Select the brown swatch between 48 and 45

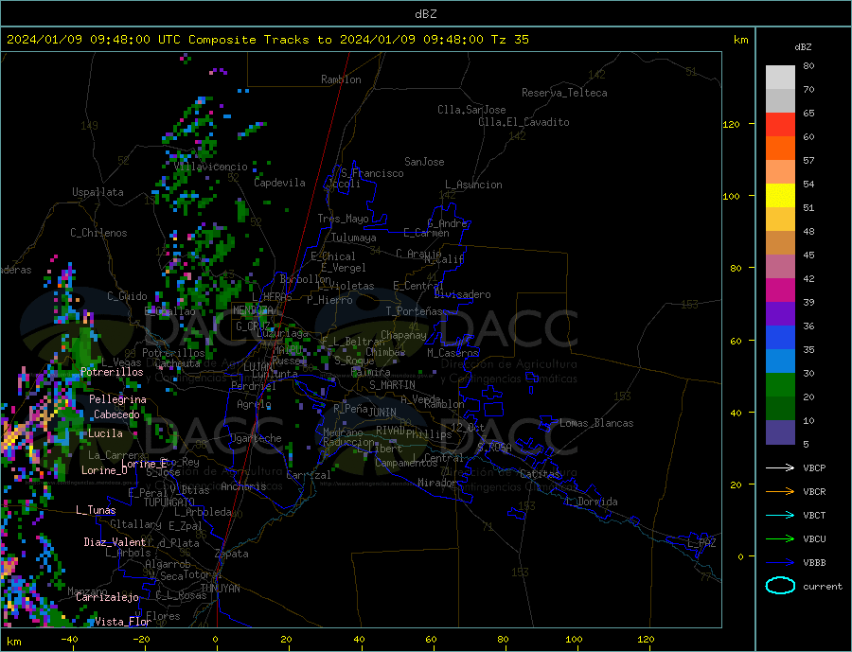point(780,243)
